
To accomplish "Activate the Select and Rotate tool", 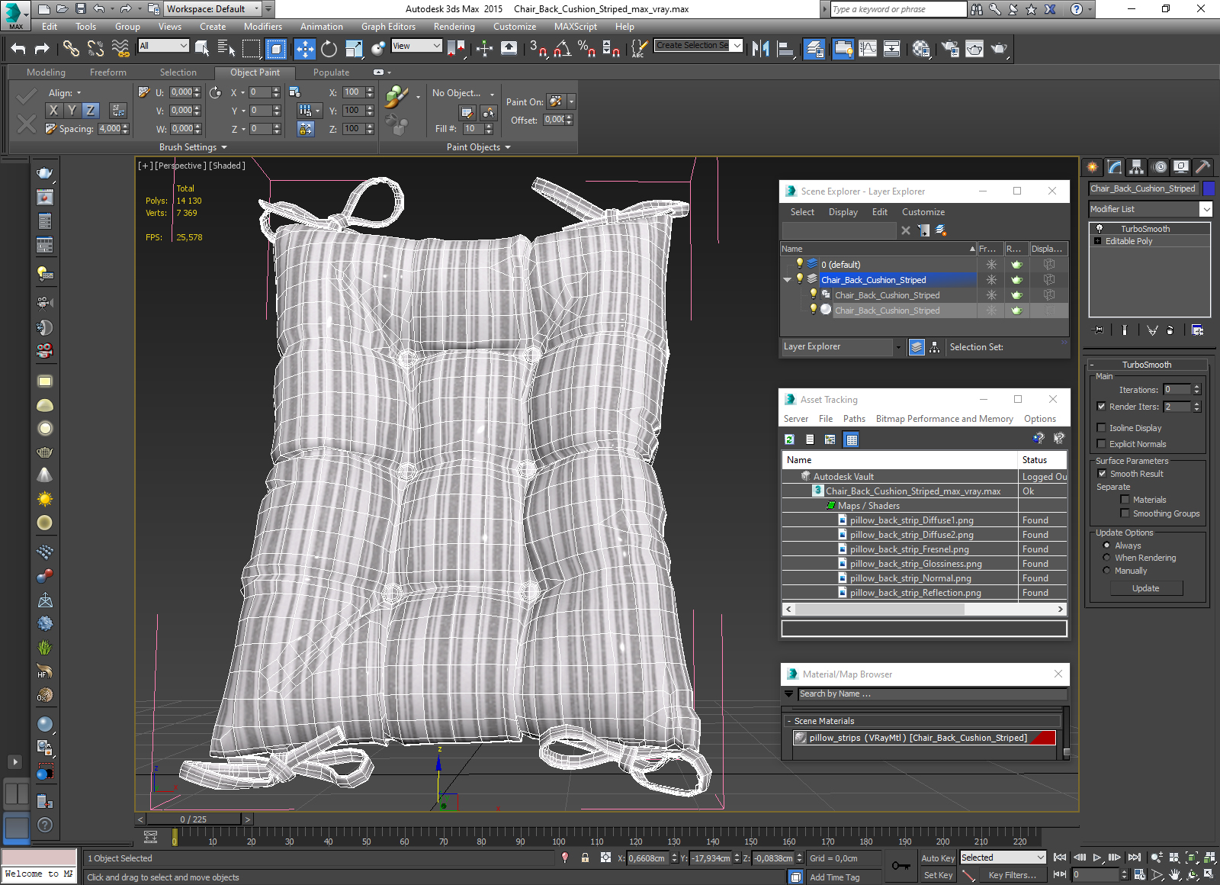I will coord(329,49).
